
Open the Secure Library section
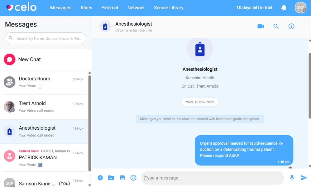point(169,7)
